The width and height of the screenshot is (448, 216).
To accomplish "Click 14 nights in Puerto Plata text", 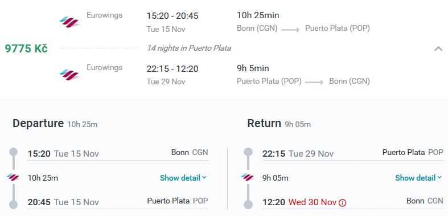I will [189, 48].
